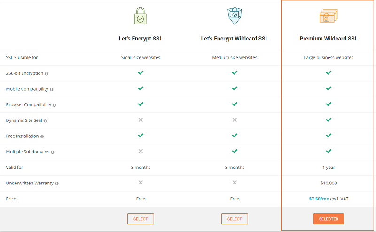Select the Let's Encrypt Wildcard SSL plan
376x232 pixels.
[x=235, y=219]
